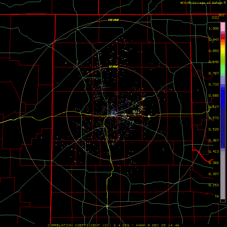Screen dimensions: 227x227
Task: Click the 50 NMI range ring label
Action: pyautogui.click(x=113, y=67)
